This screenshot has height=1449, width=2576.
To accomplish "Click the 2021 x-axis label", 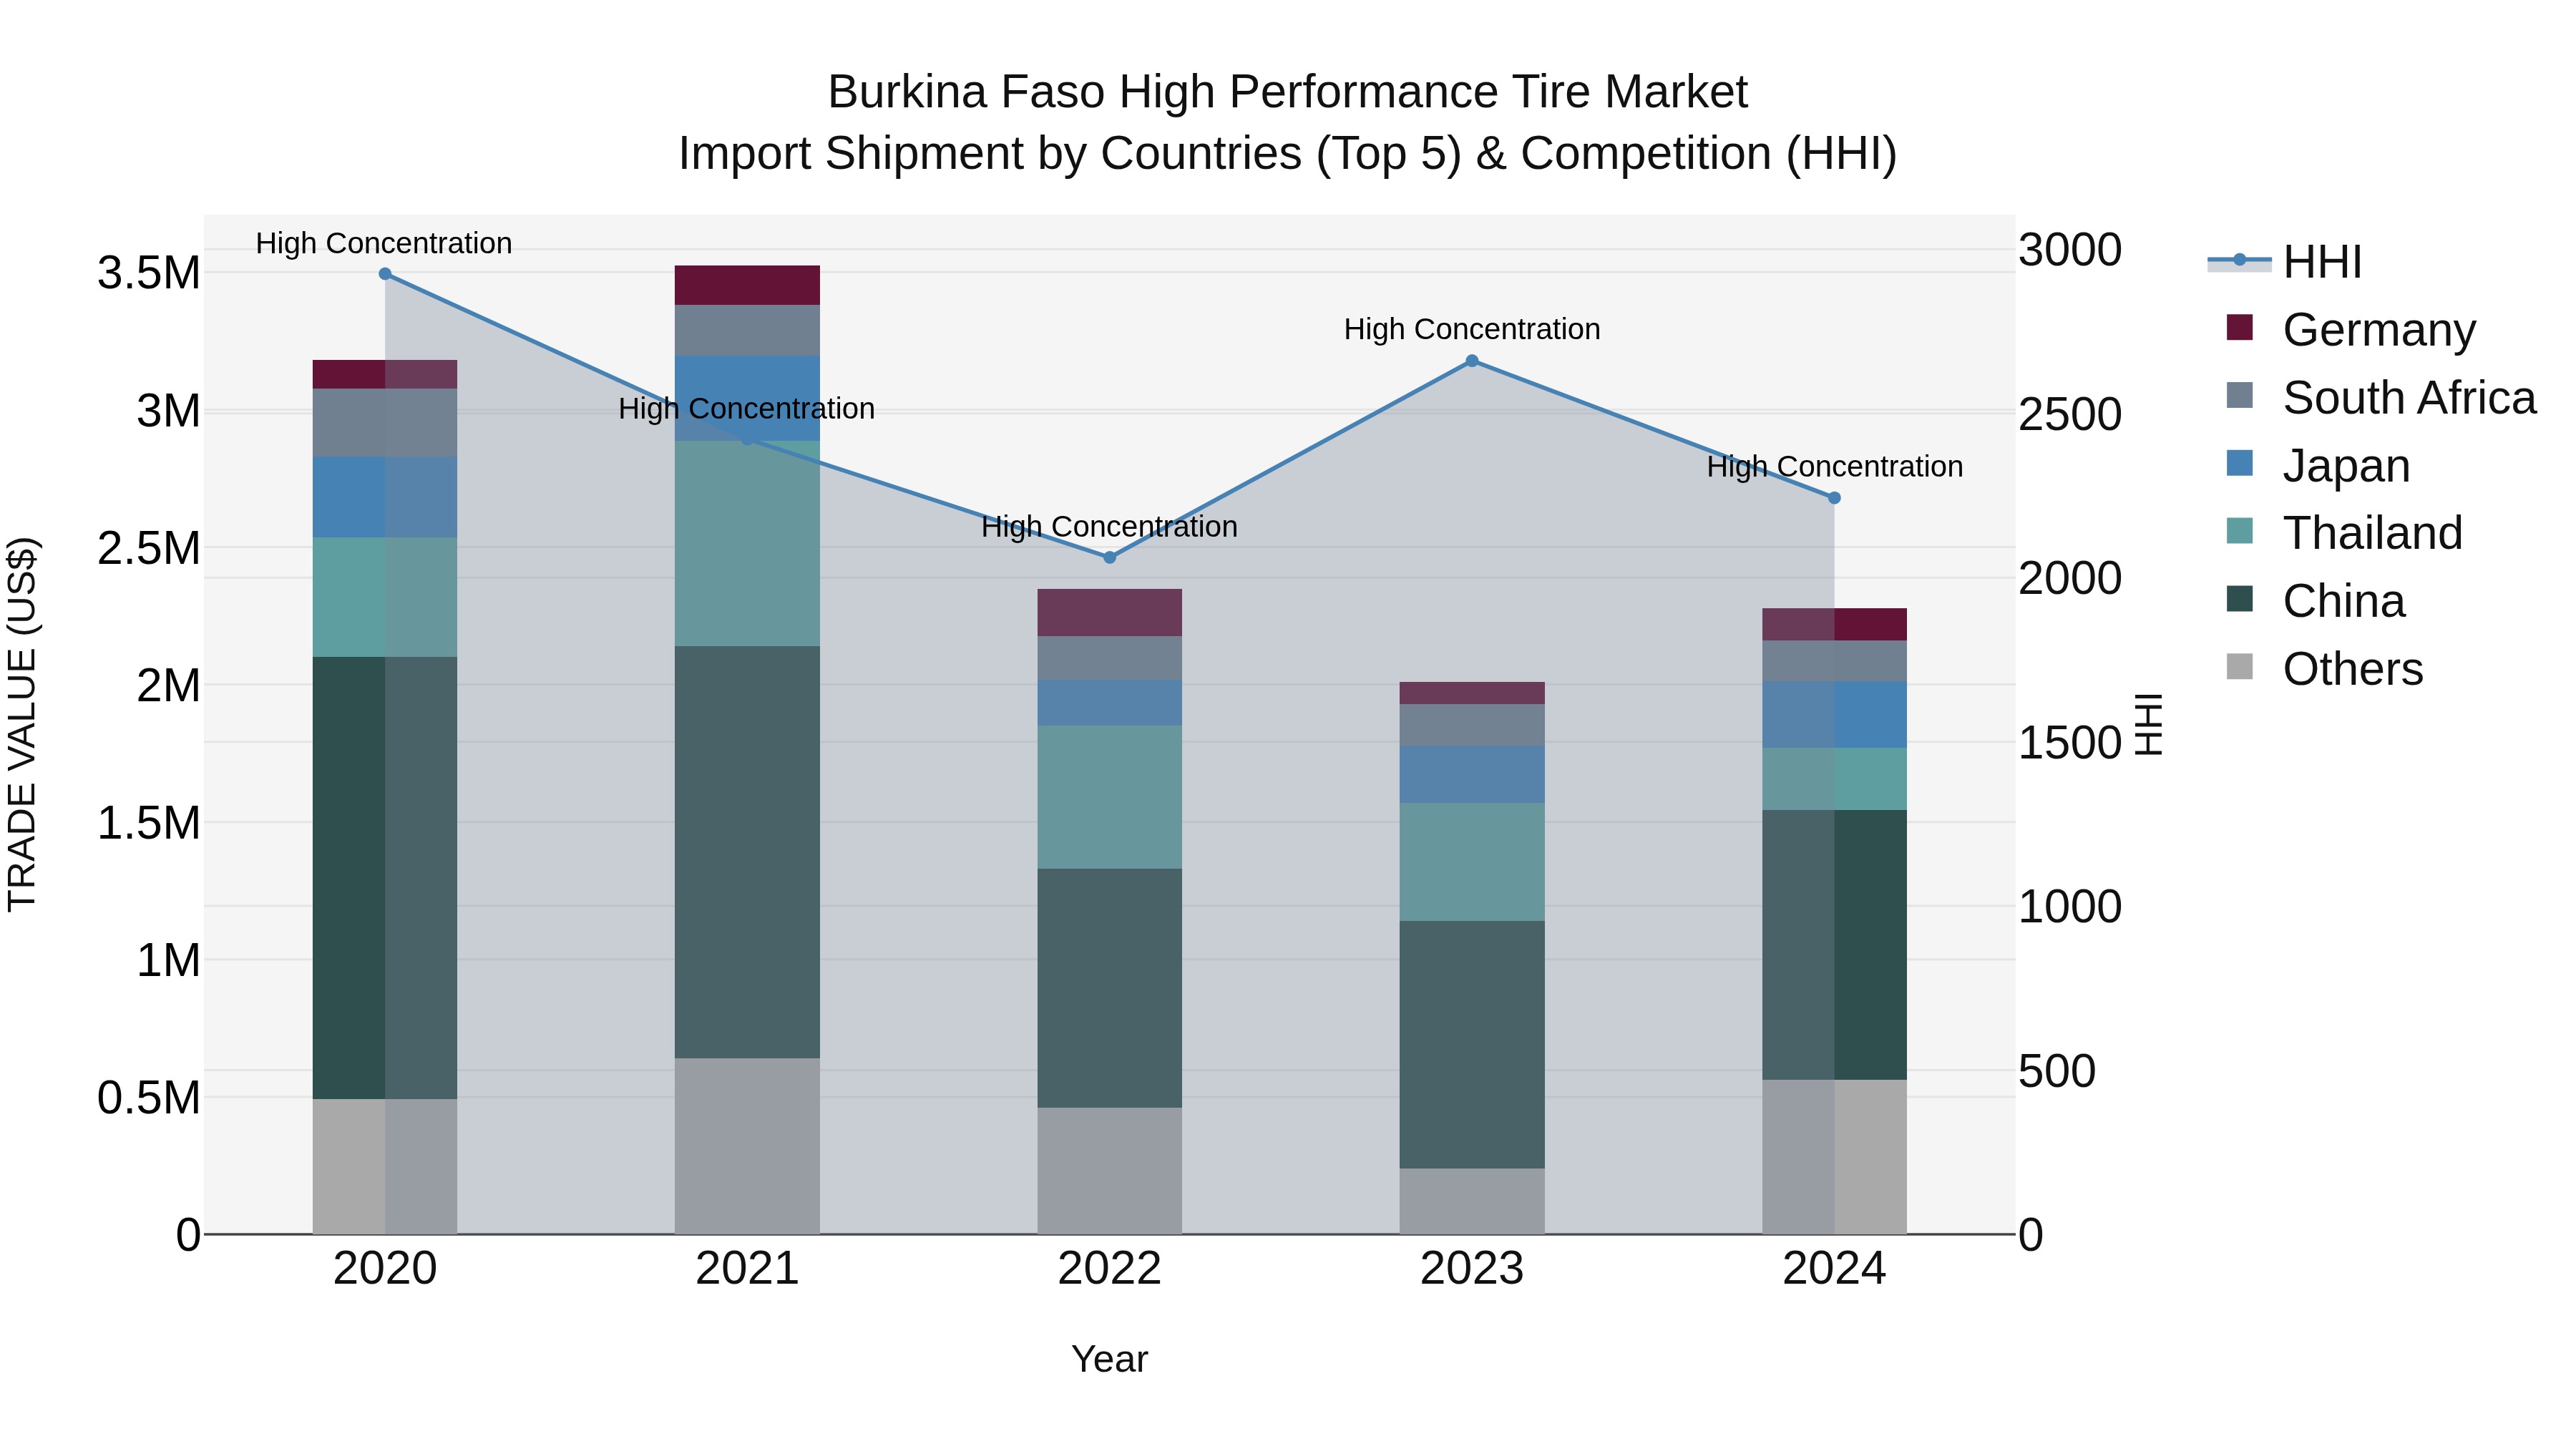I will pyautogui.click(x=747, y=1269).
